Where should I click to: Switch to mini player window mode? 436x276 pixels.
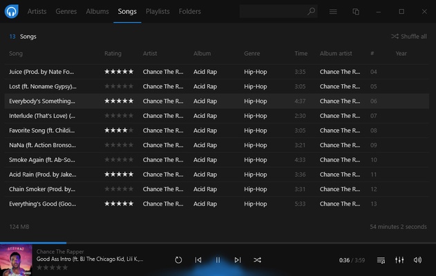[x=356, y=12]
